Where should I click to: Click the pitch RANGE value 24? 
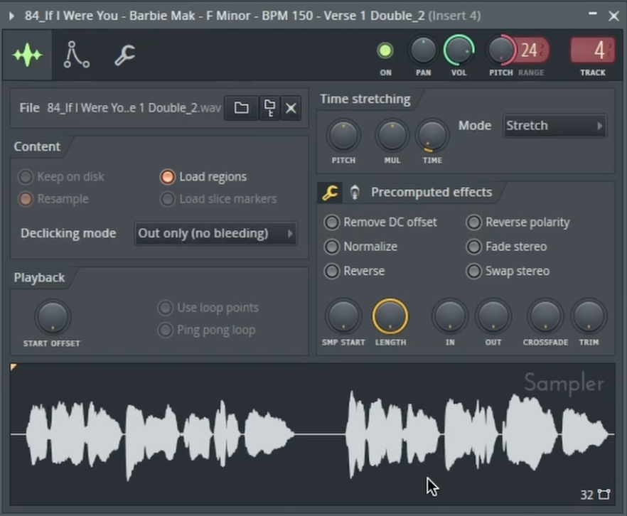530,50
